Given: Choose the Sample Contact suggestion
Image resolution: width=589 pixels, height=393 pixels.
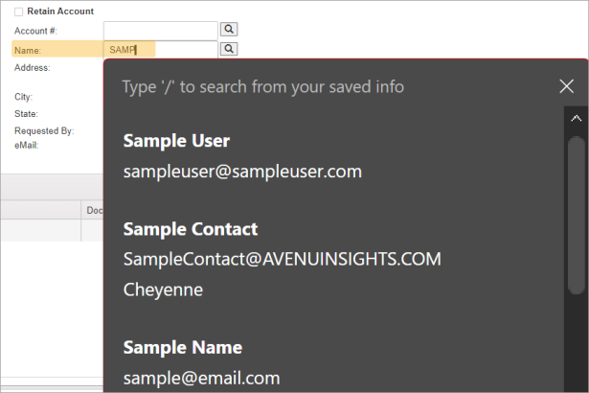Looking at the screenshot, I should click(x=191, y=229).
